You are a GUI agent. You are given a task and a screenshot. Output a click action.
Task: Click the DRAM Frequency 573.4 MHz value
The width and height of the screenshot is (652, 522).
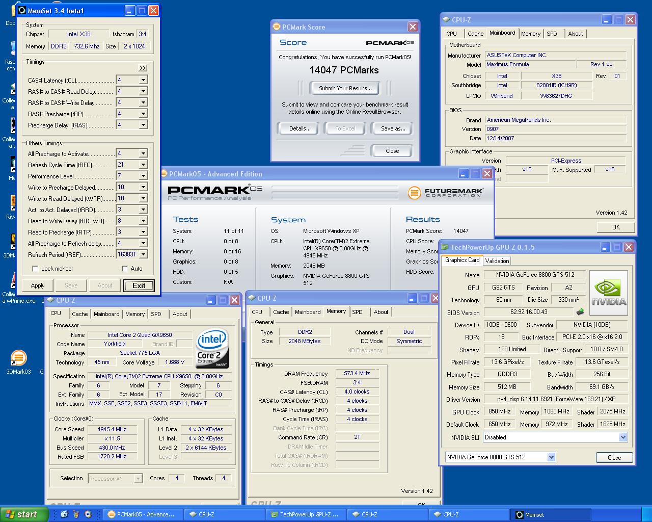point(357,373)
